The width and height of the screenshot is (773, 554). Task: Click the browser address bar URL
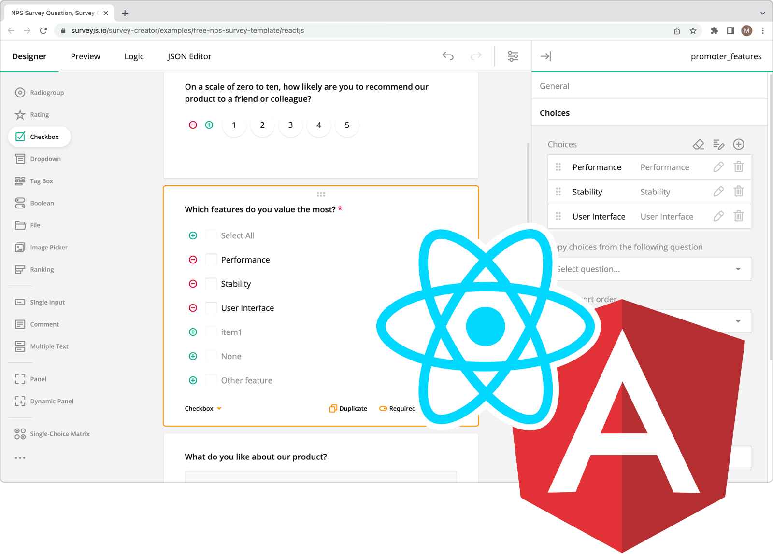pyautogui.click(x=187, y=30)
